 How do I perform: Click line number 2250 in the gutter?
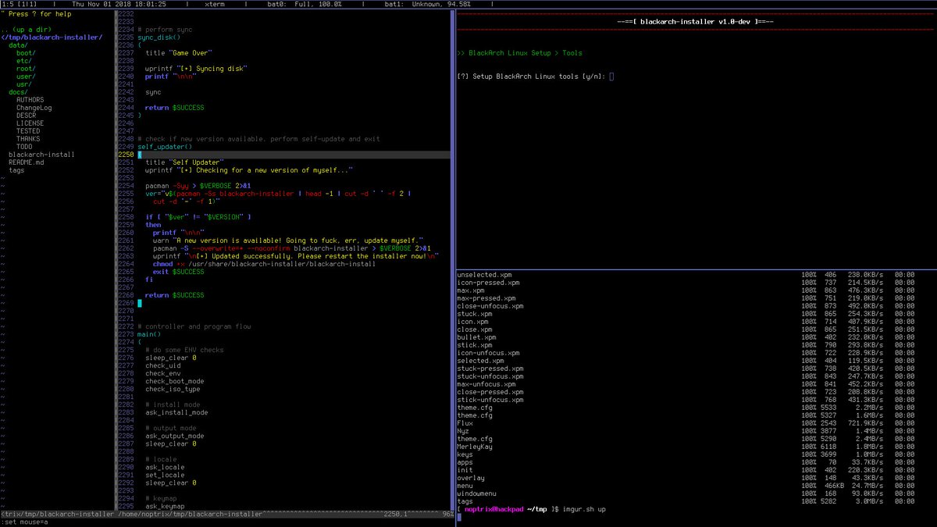point(125,155)
